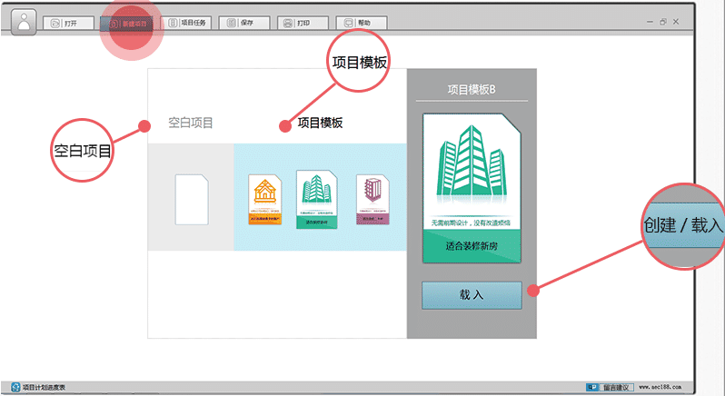Choose the purple building template icon
Viewport: 725px width, 396px height.
click(372, 198)
